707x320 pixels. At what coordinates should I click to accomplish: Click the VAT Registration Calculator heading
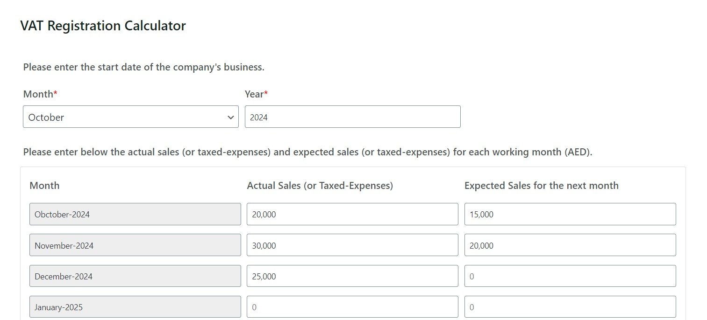[103, 26]
